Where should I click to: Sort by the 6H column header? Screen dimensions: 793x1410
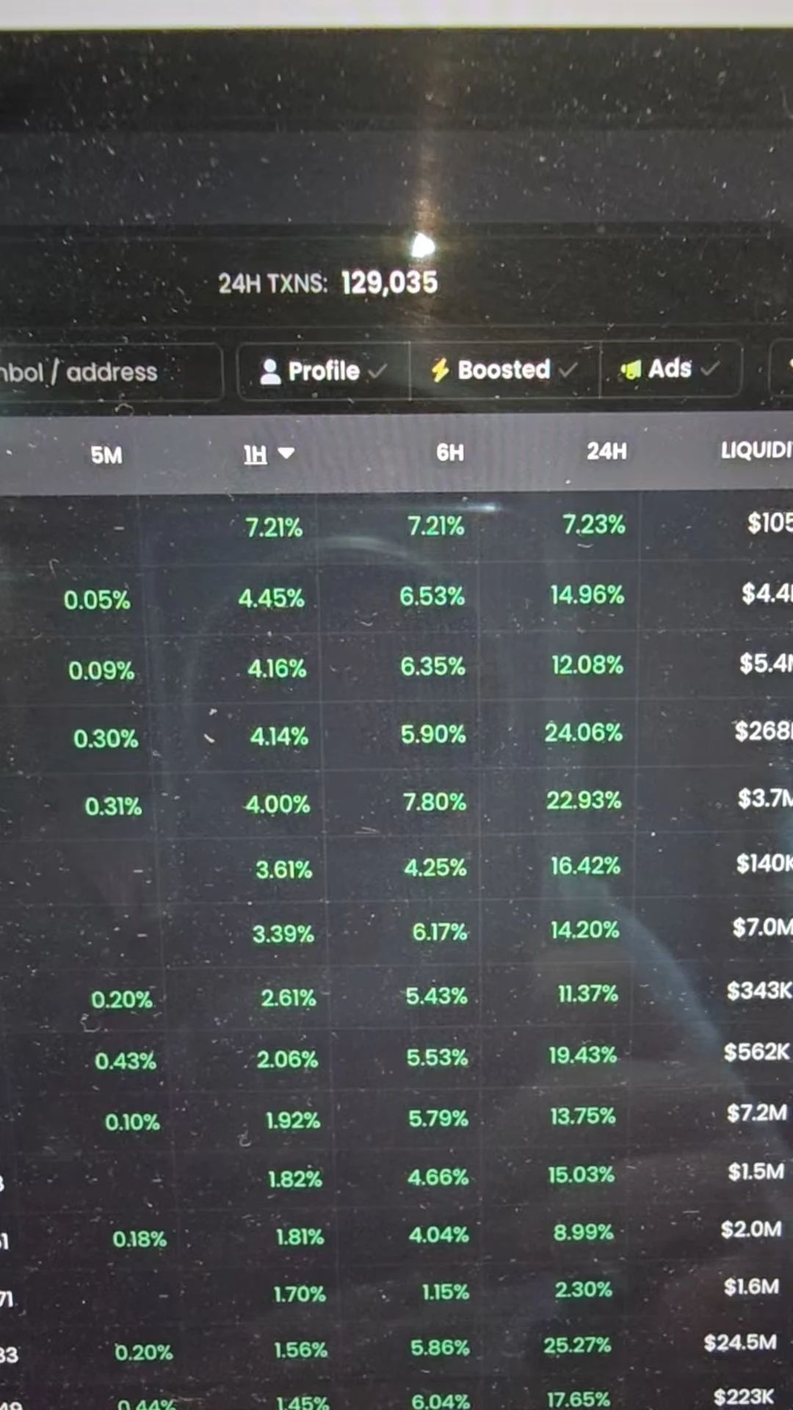(450, 452)
